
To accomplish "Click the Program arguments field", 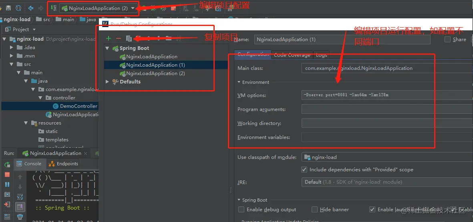I will click(387, 109).
